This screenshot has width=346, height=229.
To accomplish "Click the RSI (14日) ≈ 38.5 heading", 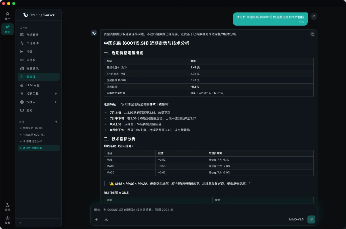I will (116, 193).
